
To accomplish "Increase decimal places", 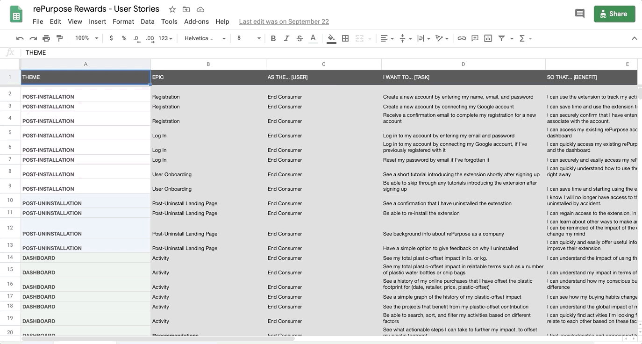I will click(x=150, y=38).
